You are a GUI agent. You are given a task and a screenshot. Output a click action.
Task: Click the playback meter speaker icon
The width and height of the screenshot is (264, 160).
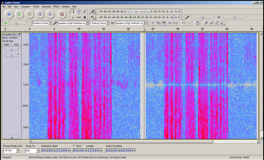click(x=92, y=17)
